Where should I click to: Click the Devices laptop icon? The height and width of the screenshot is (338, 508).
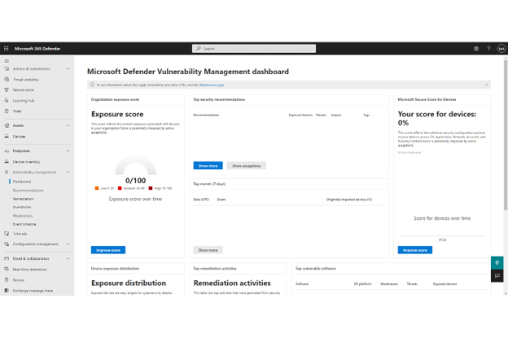point(7,136)
